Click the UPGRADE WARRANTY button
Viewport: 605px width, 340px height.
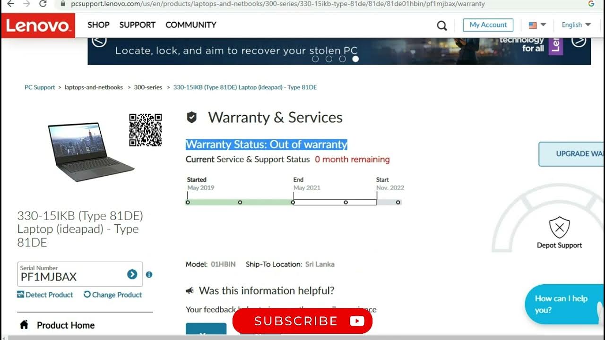(x=571, y=154)
